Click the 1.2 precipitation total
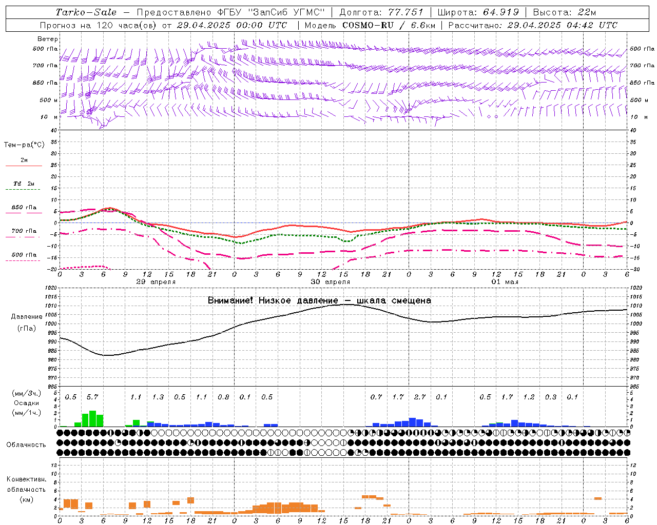The height and width of the screenshot is (525, 657). 529,397
